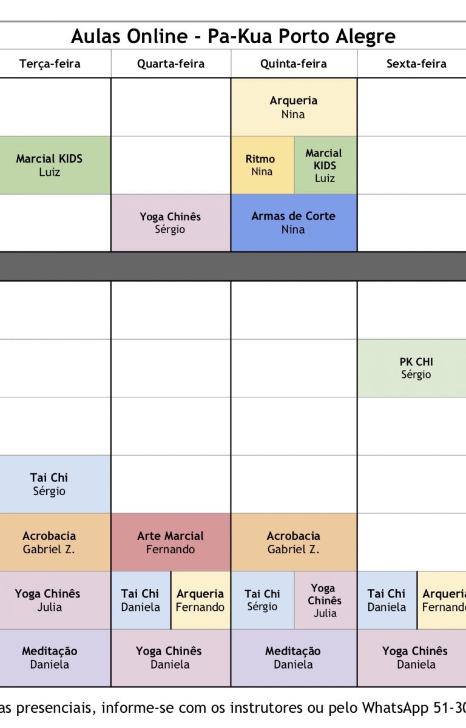This screenshot has width=466, height=728.
Task: Select the Arqueria Nina class cell
Action: tap(294, 107)
